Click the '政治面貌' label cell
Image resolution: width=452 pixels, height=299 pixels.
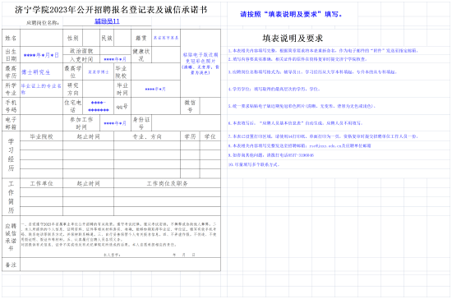coord(81,51)
